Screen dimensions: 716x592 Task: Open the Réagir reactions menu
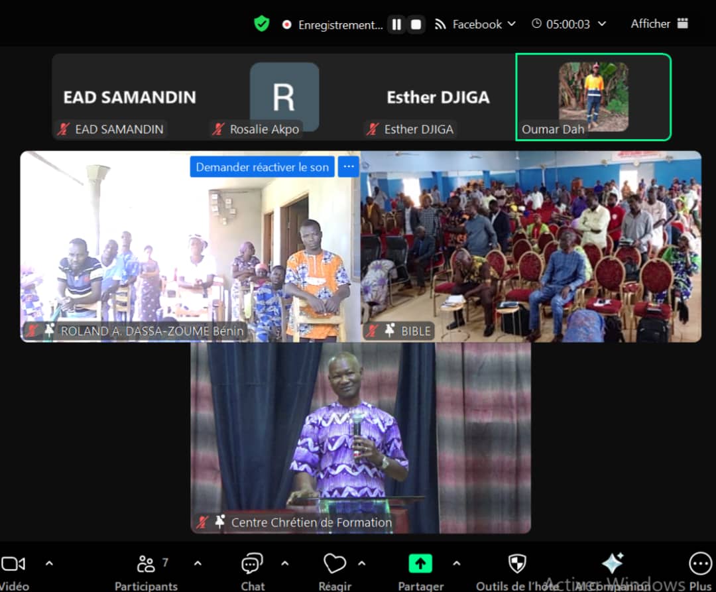click(335, 564)
